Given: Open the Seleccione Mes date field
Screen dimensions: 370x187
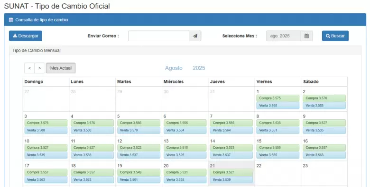Looking at the screenshot, I should (283, 36).
